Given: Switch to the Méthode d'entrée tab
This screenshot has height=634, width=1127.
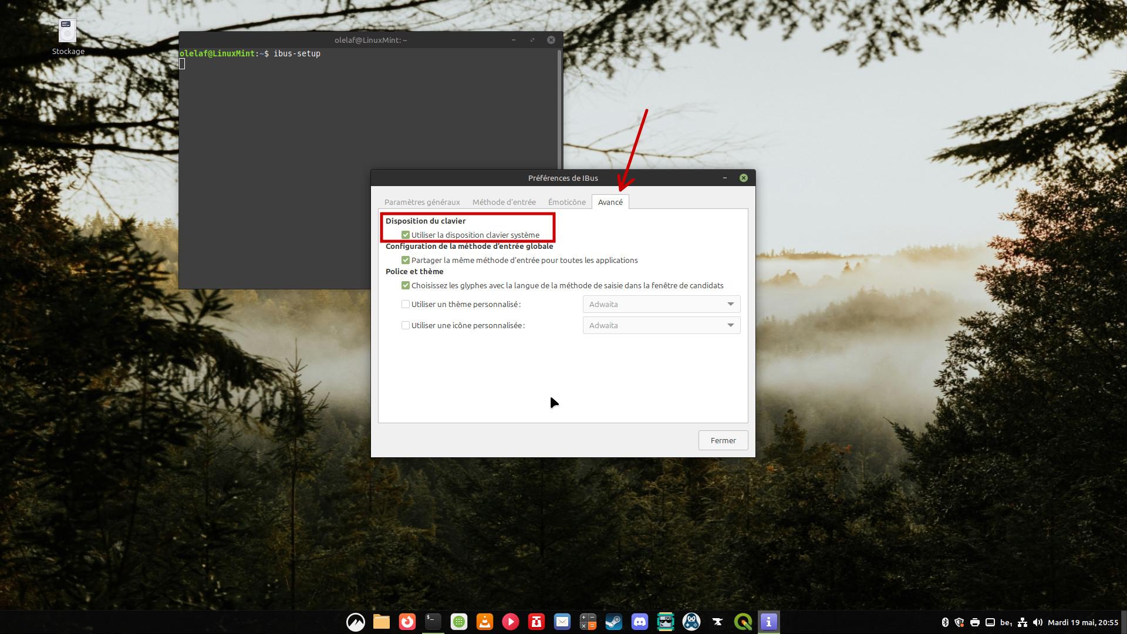Looking at the screenshot, I should pos(504,202).
